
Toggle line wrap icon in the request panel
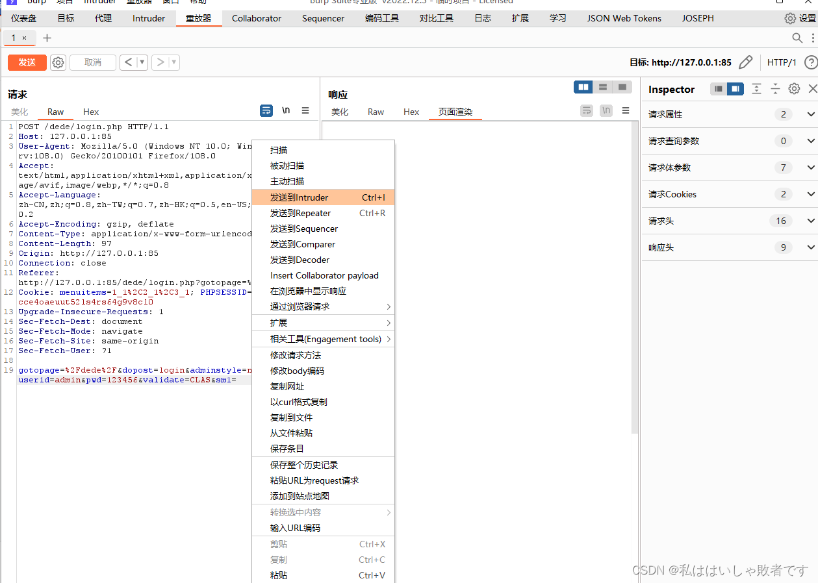(x=266, y=110)
